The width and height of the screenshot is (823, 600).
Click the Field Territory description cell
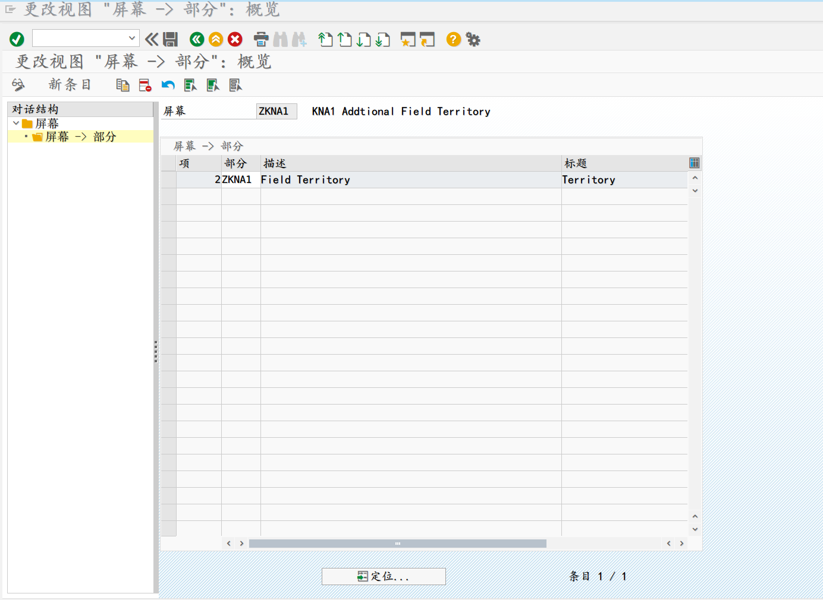click(410, 180)
